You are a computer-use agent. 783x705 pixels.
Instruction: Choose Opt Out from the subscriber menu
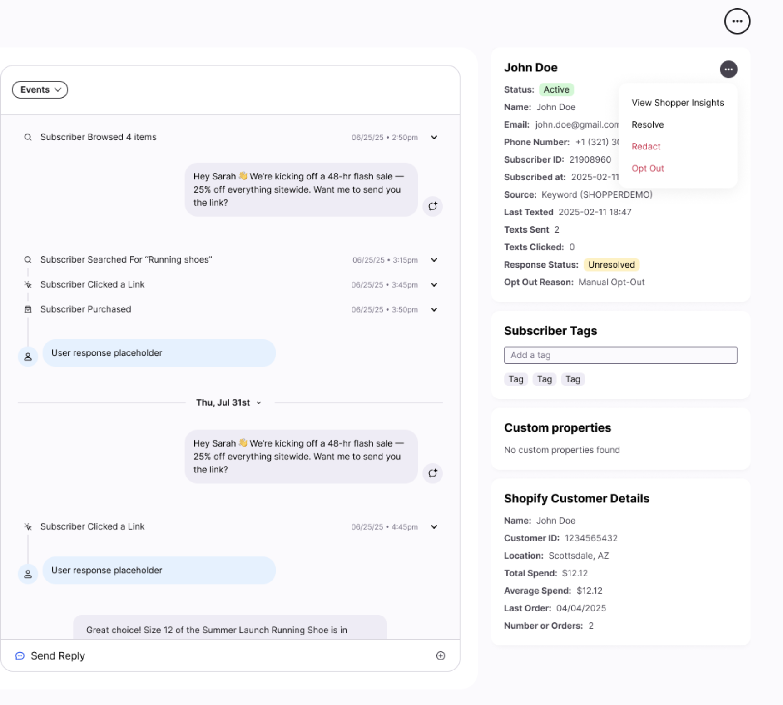point(647,168)
